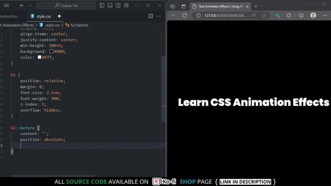
Task: Toggle primary side bar layout icon
Action: pyautogui.click(x=102, y=6)
